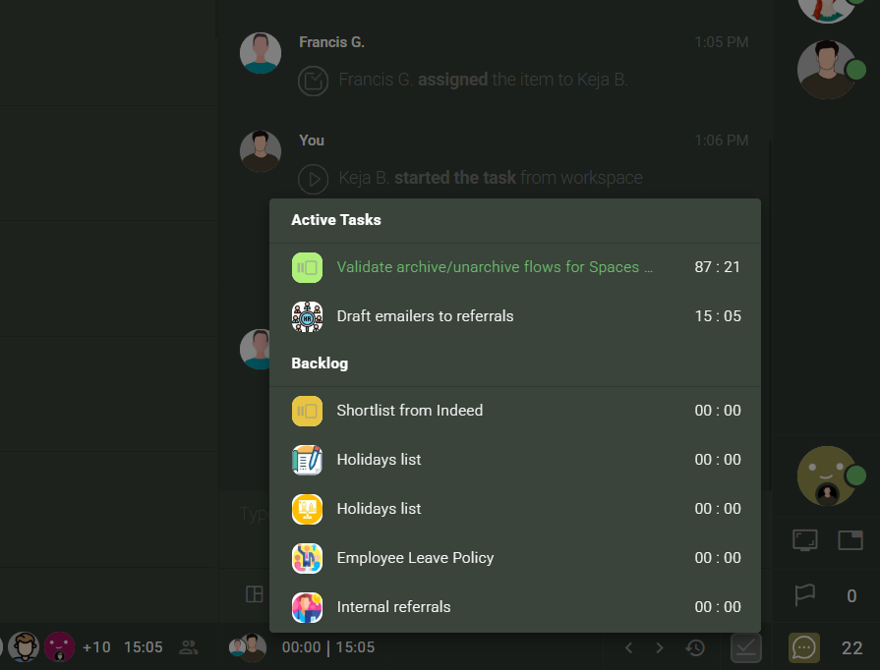Toggle the layout panel icon below message box
Viewport: 880px width, 670px height.
pos(254,593)
